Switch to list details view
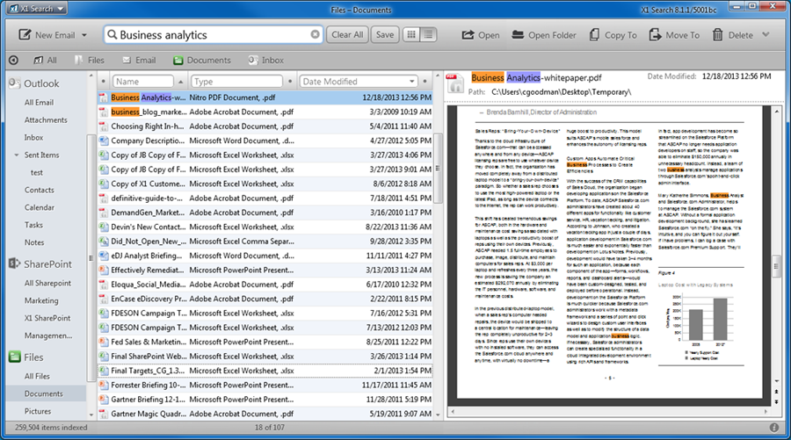Viewport: 791px width, 440px height. pyautogui.click(x=428, y=34)
